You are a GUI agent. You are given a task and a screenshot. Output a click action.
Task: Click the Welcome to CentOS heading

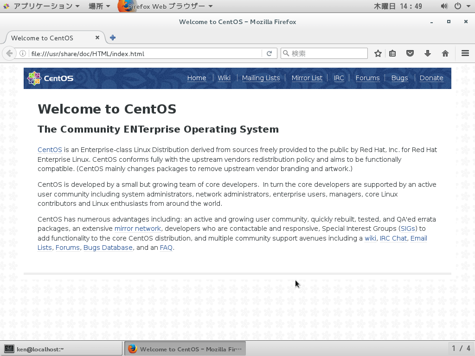coord(107,109)
